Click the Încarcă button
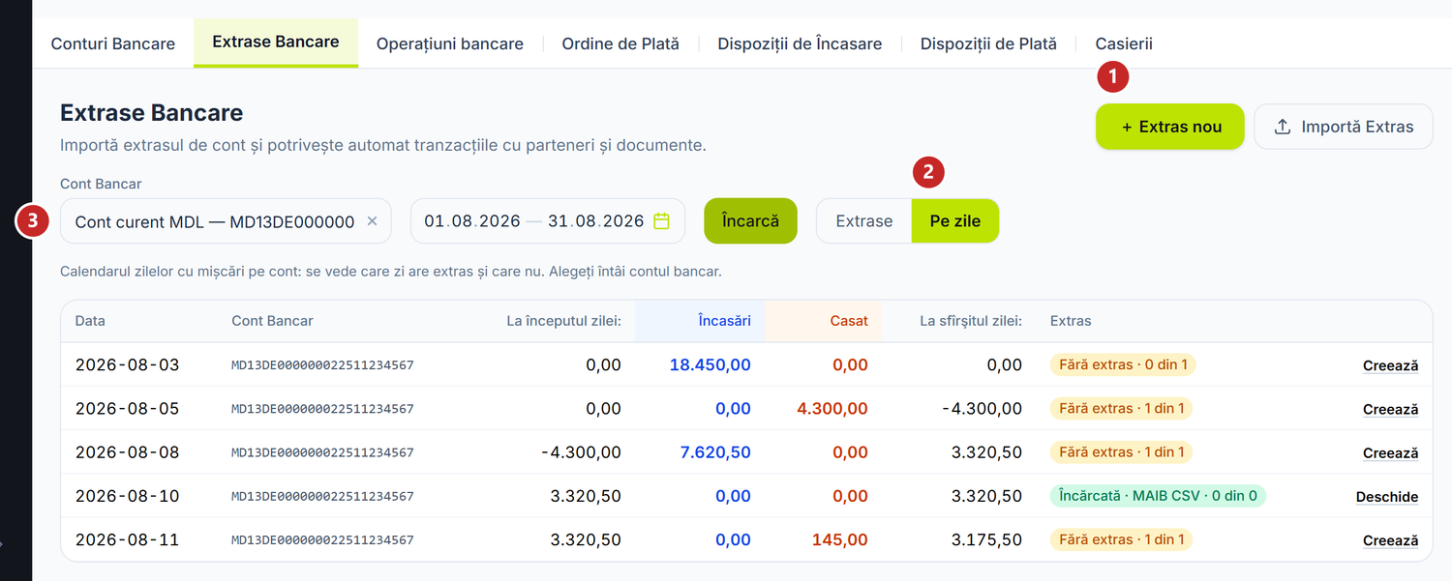1452x581 pixels. [750, 220]
